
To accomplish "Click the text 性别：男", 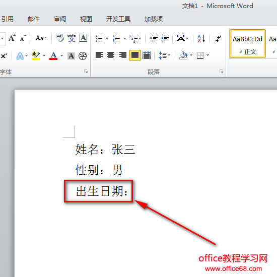I will (x=99, y=170).
